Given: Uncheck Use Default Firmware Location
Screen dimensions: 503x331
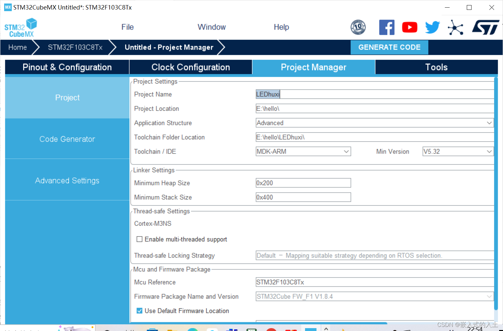Looking at the screenshot, I should tap(139, 311).
